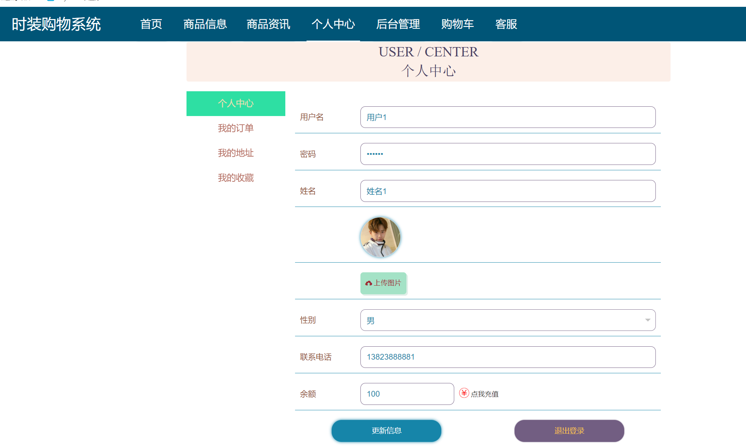746x448 pixels.
Task: Open the 客服 customer service page
Action: pyautogui.click(x=506, y=24)
